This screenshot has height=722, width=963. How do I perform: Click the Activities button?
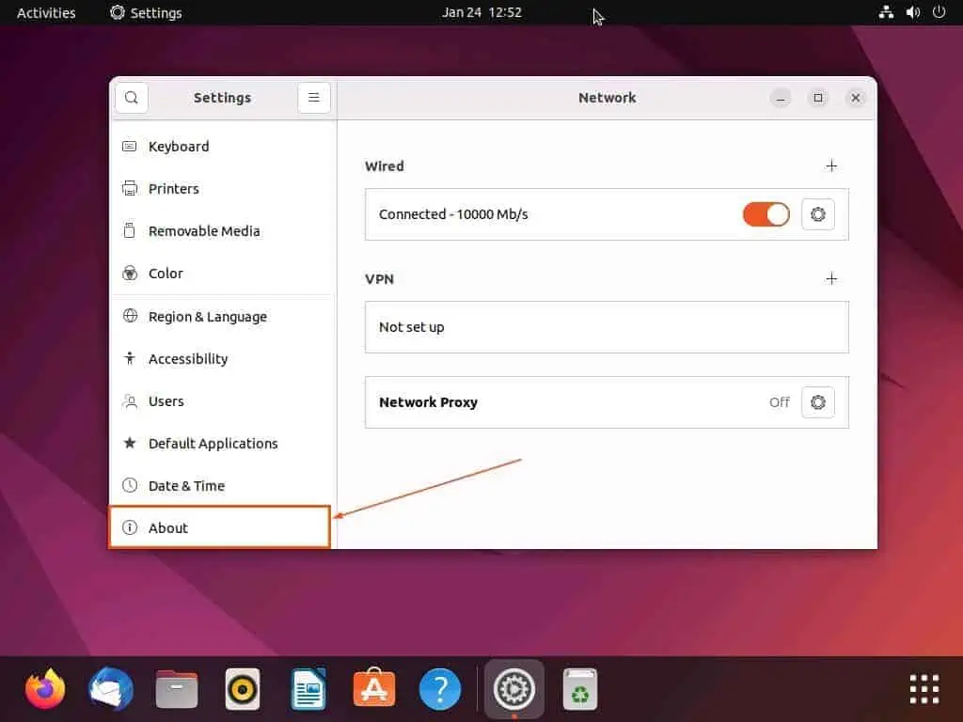(46, 12)
